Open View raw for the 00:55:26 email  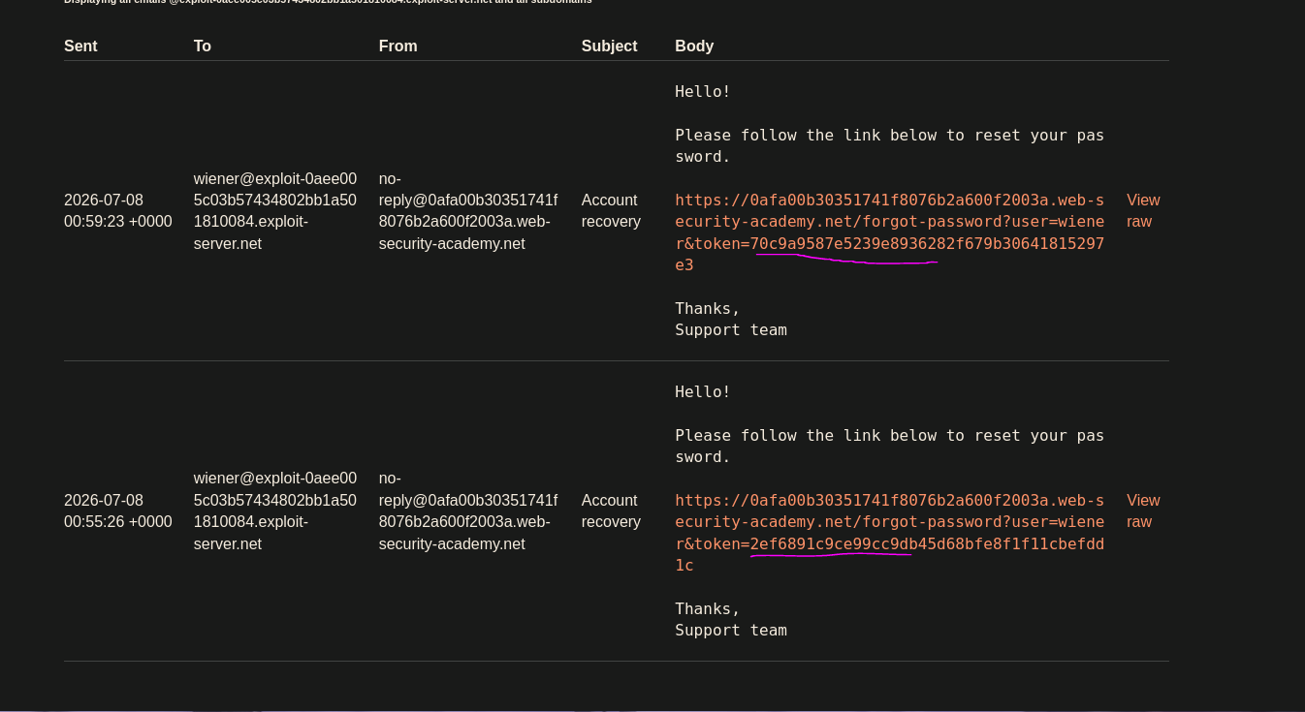1143,511
